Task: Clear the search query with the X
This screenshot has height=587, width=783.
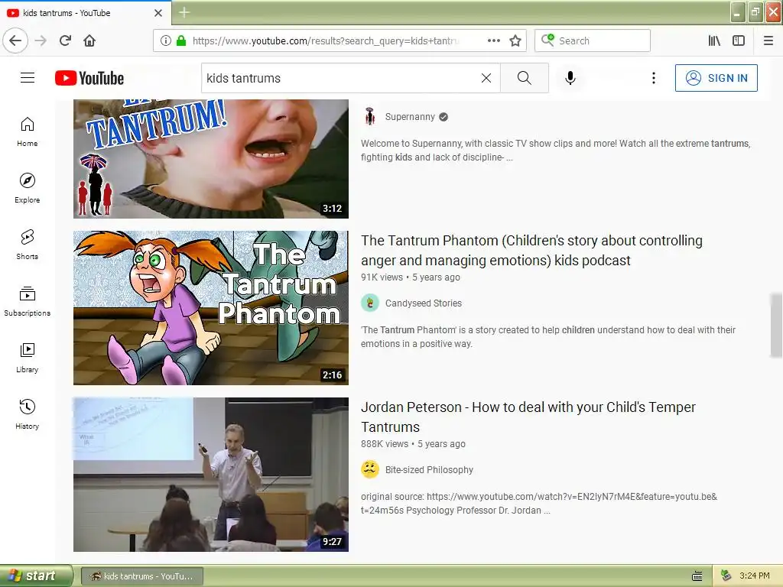Action: [486, 78]
